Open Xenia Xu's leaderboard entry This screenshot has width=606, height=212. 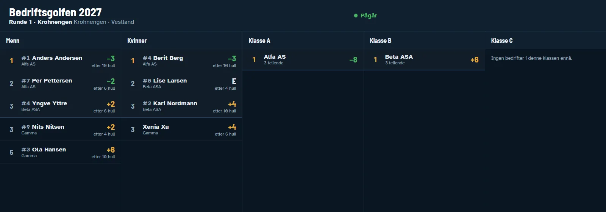(x=182, y=129)
